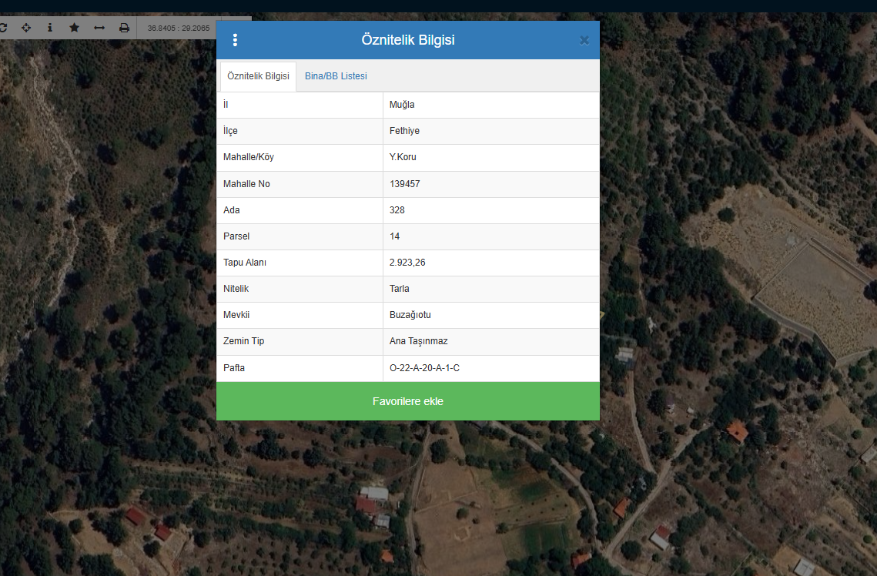Close the Öznitelik Bilgisi dialog
This screenshot has height=576, width=877.
tap(584, 41)
